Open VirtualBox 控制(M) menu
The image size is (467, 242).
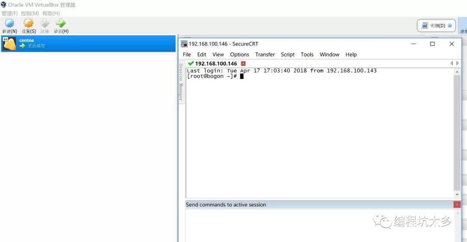click(x=30, y=13)
